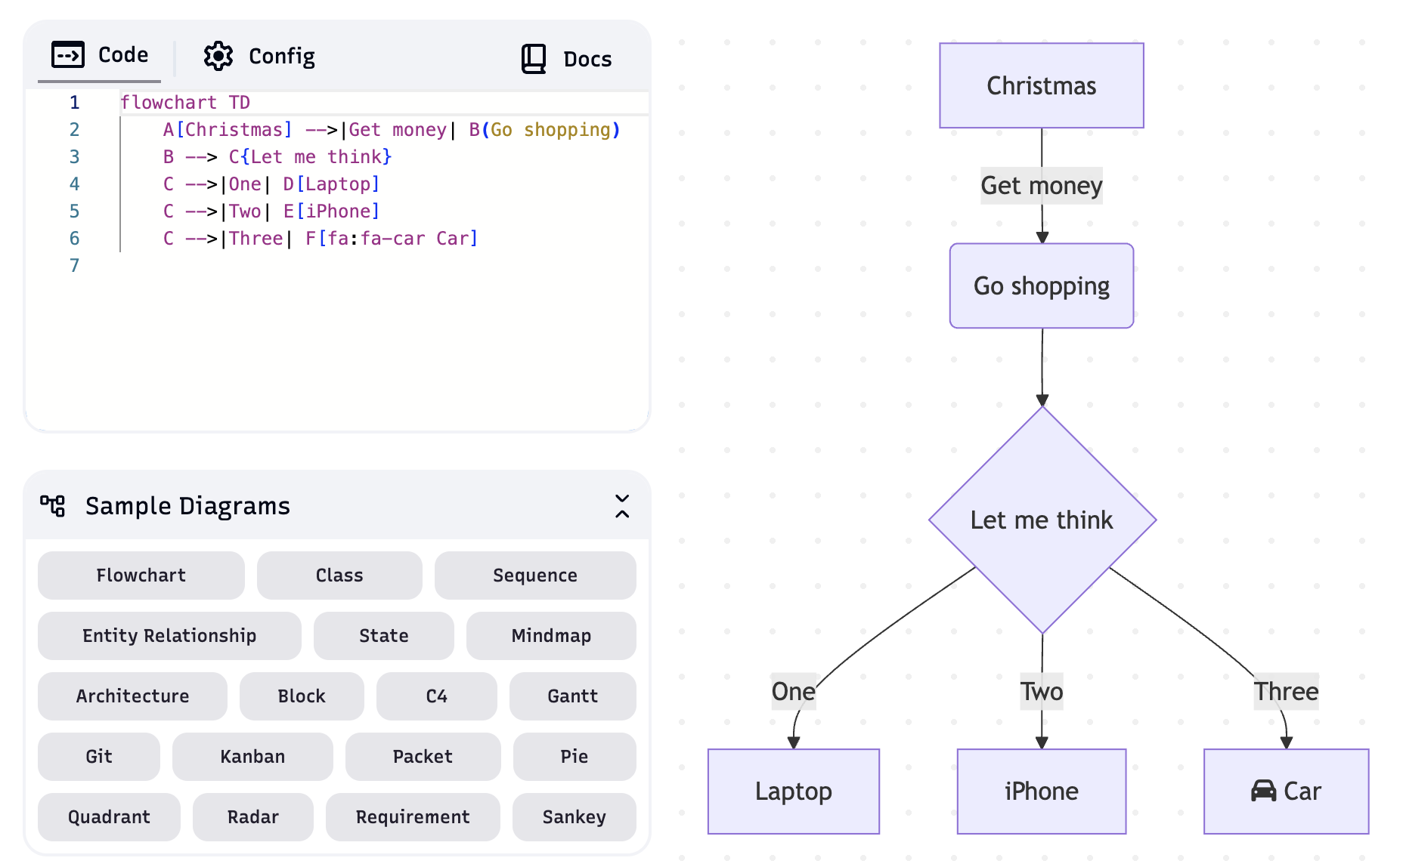Click the 'Get money' edge label
1403x864 pixels.
(x=1042, y=186)
